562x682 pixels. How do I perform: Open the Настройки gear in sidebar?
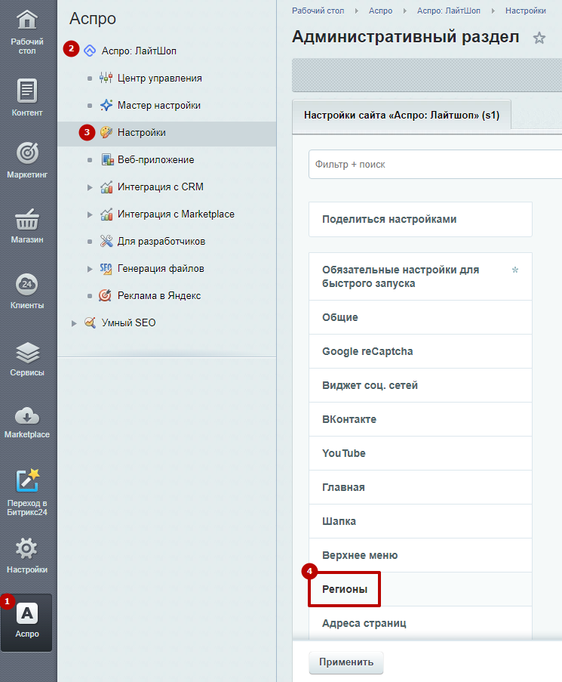(27, 549)
